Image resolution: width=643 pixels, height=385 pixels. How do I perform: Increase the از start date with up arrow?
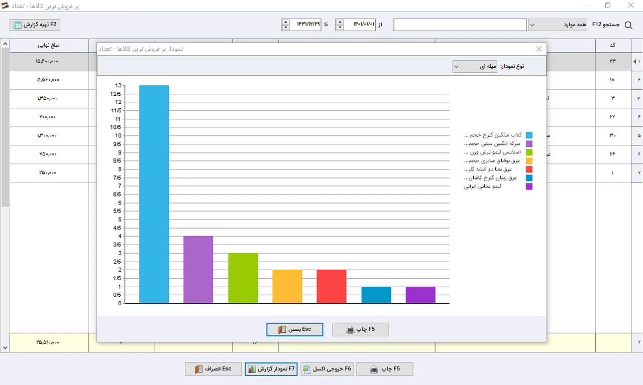(x=340, y=22)
